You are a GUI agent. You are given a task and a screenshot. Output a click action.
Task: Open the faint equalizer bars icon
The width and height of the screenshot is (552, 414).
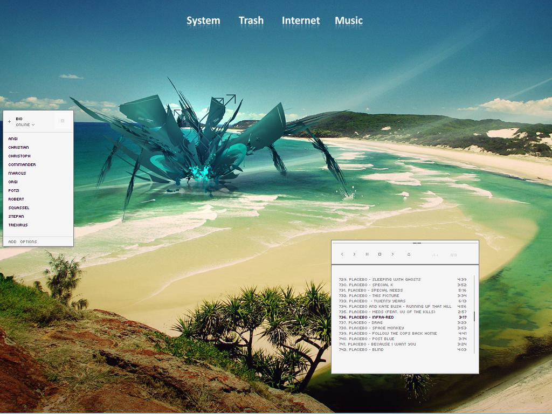pos(435,255)
